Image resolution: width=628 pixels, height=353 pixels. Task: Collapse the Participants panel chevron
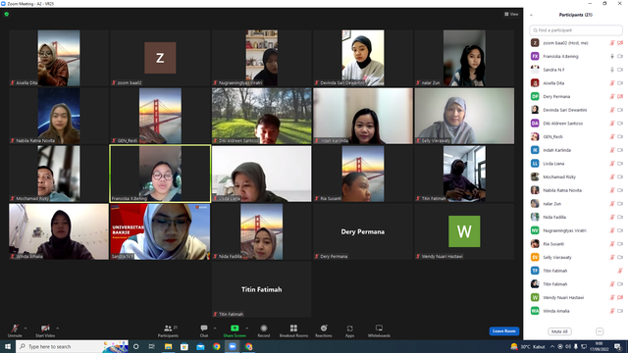pyautogui.click(x=531, y=15)
